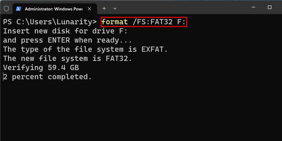Click the PS C:\Users\Lunarity> prompt

tap(50, 22)
